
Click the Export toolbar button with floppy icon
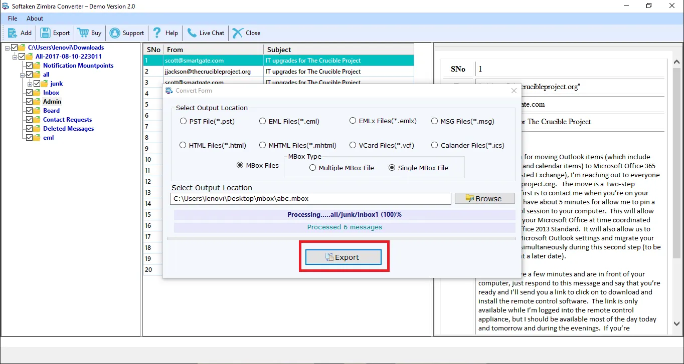pyautogui.click(x=55, y=33)
